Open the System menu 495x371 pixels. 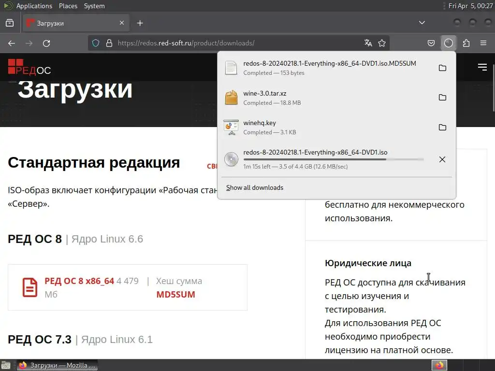click(94, 6)
